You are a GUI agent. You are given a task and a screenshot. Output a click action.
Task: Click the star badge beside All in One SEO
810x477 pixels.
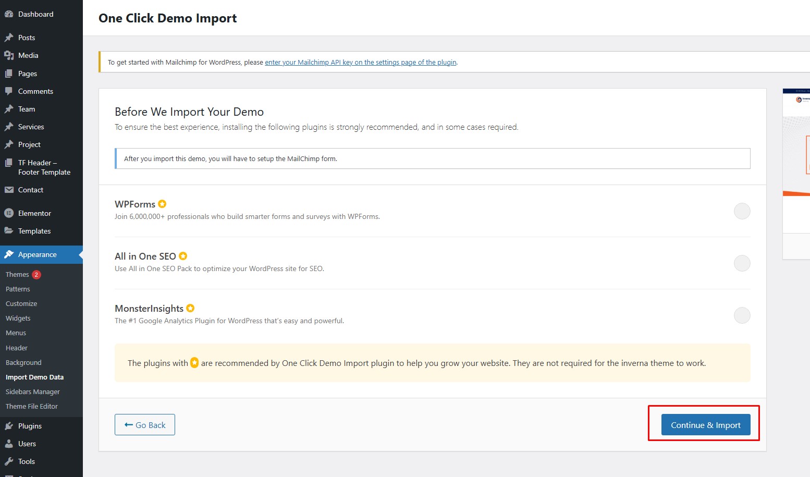183,256
